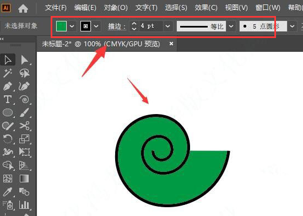Select the Scissors tool
Screen dimensions: 303x216
[x=25, y=126]
